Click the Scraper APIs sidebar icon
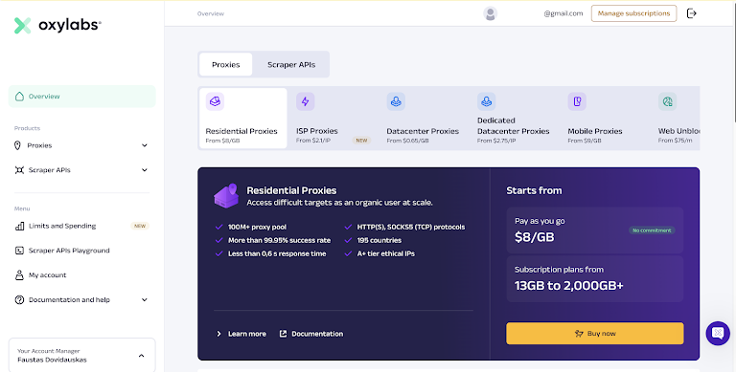736x372 pixels. tap(19, 170)
